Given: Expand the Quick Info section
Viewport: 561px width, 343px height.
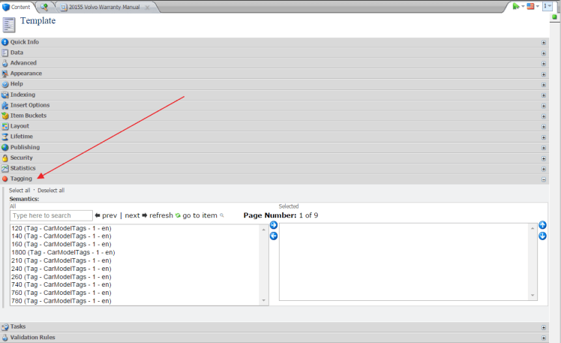Looking at the screenshot, I should click(x=544, y=43).
